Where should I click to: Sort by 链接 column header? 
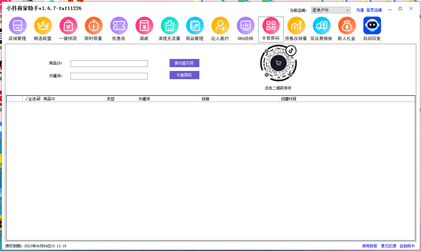click(x=239, y=99)
